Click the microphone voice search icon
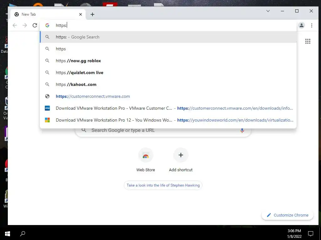The width and height of the screenshot is (321, 240). tap(242, 131)
